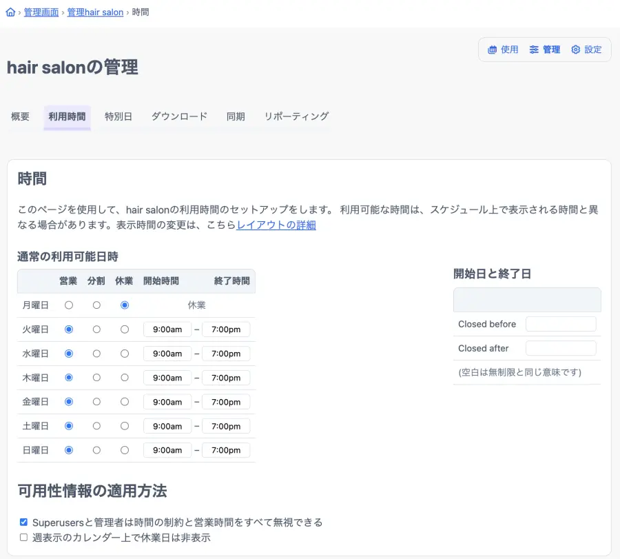Open the 特別日 tab
This screenshot has width=620, height=559.
tap(118, 116)
